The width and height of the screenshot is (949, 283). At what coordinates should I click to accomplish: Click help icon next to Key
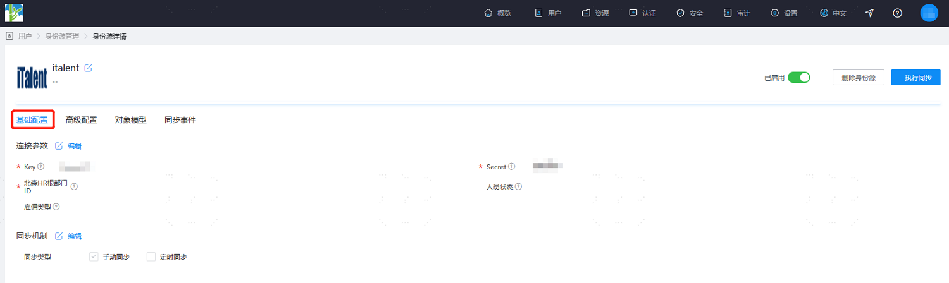(40, 167)
